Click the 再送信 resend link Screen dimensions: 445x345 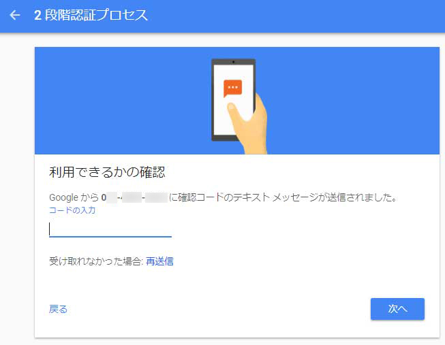coord(159,261)
